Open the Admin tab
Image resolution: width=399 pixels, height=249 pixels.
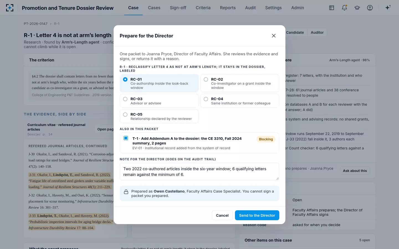[298, 8]
